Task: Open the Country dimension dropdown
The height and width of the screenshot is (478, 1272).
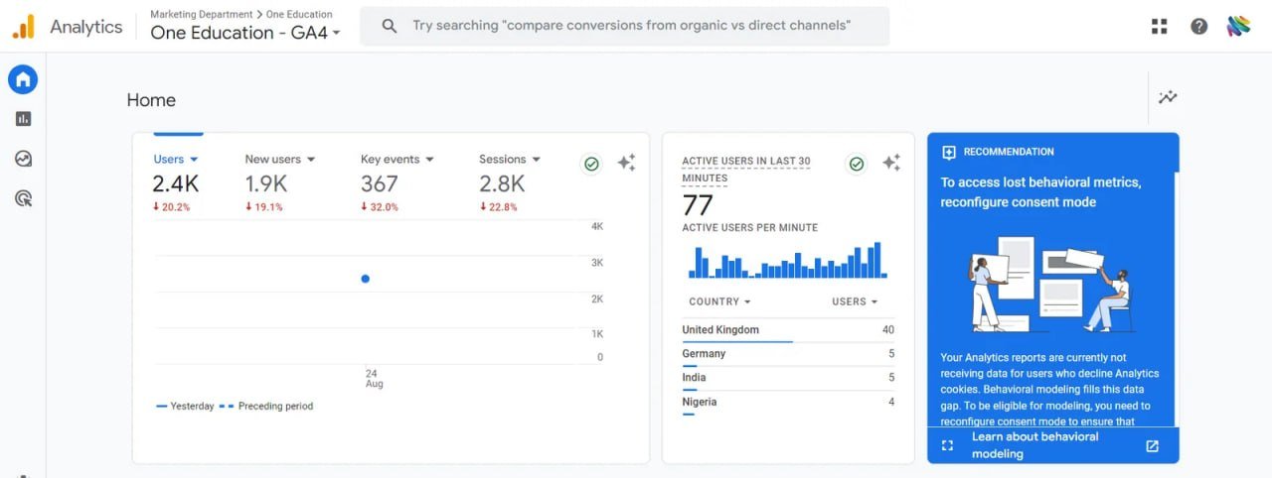Action: 719,301
